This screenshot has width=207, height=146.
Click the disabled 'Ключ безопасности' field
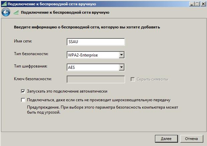[96, 79]
